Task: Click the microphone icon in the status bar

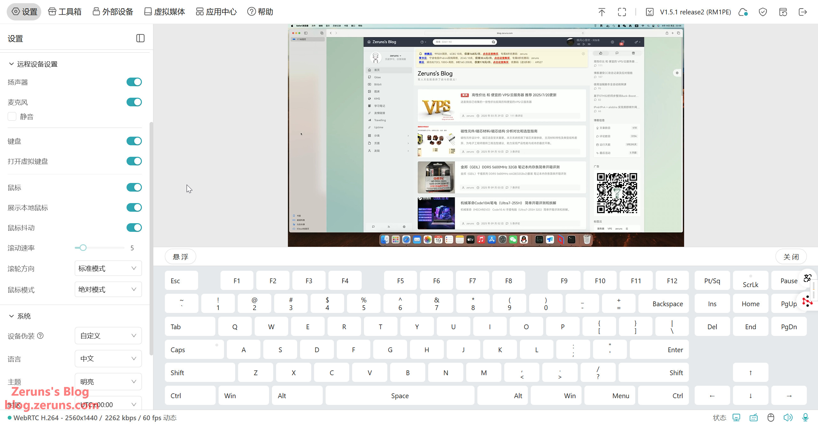Action: pyautogui.click(x=806, y=417)
